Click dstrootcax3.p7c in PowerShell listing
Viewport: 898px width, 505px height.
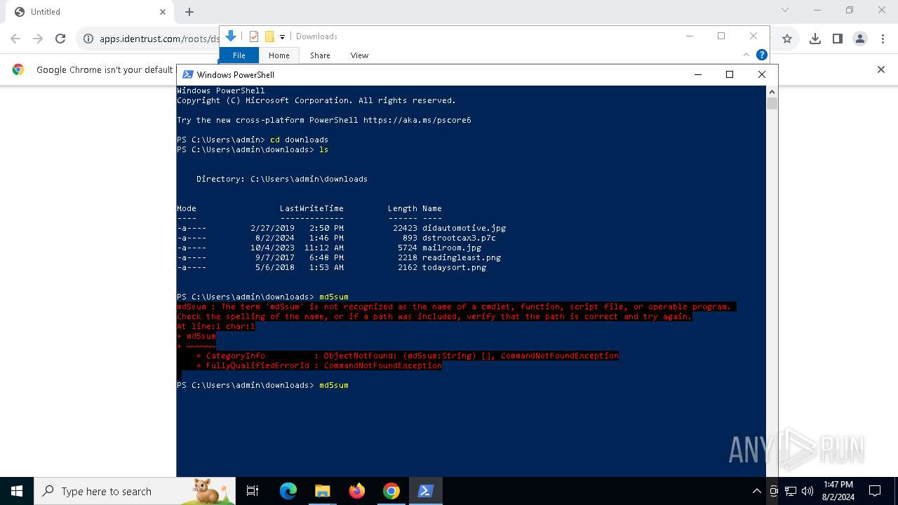coord(459,238)
